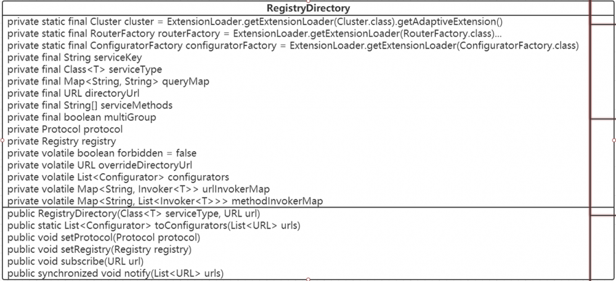Select the RegistryDirectory constructor method

[x=133, y=214]
